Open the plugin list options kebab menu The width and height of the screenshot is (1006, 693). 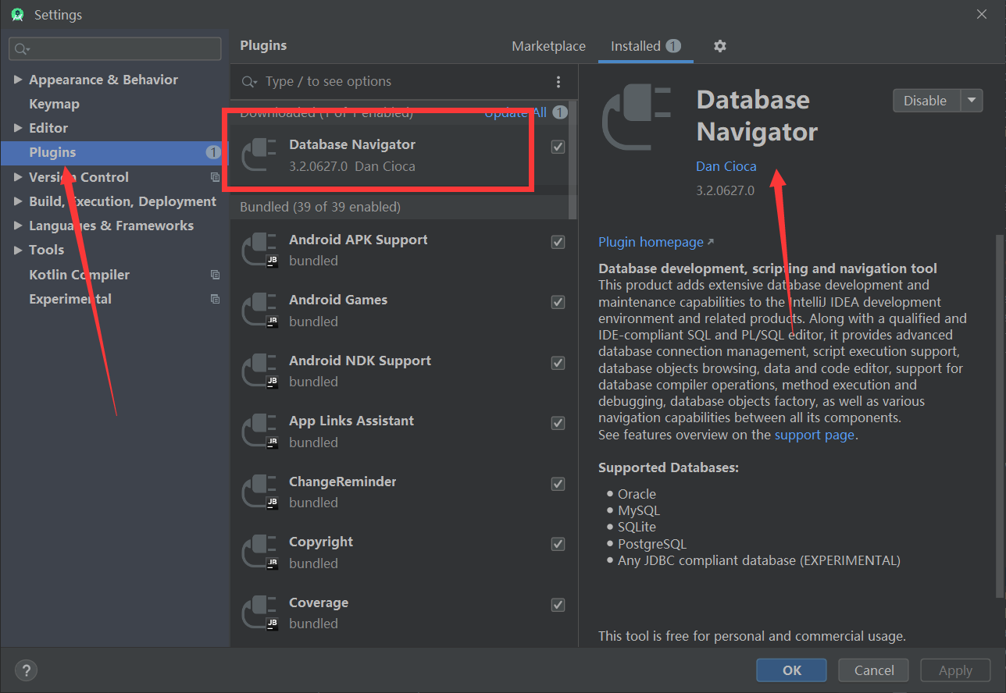coord(558,82)
